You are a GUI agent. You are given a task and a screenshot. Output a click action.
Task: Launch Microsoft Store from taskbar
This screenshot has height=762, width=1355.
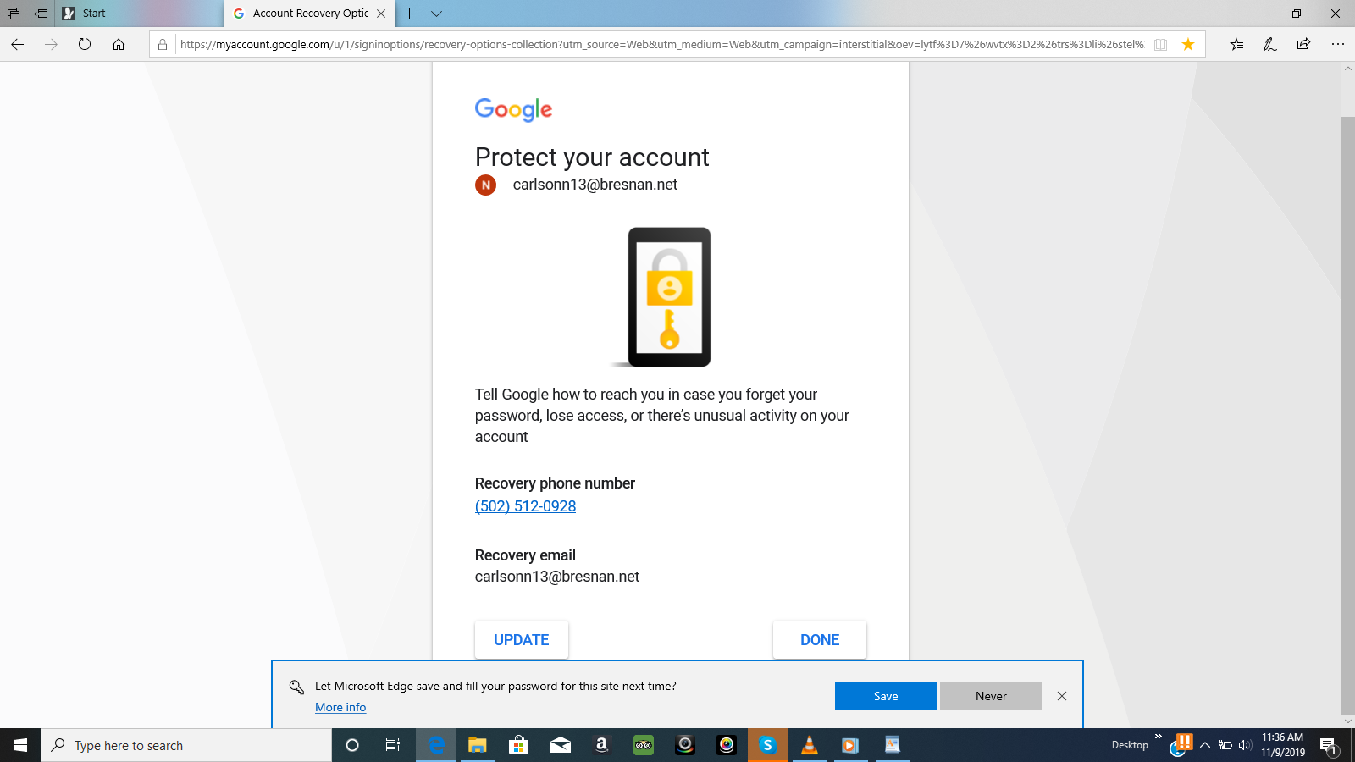tap(519, 745)
